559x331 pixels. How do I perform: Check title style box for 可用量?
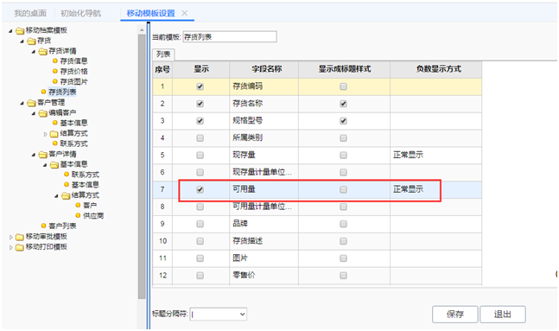343,190
